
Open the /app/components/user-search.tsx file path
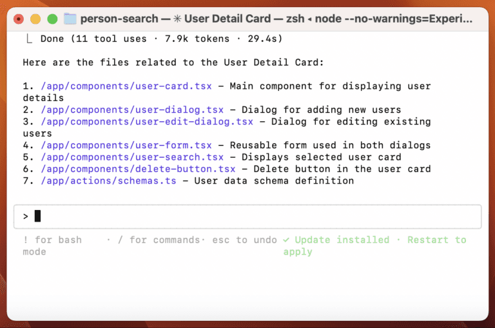coord(132,157)
